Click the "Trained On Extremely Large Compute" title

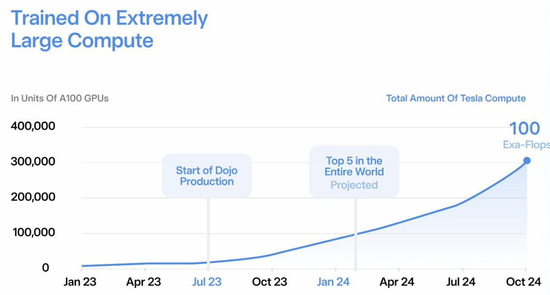109,29
